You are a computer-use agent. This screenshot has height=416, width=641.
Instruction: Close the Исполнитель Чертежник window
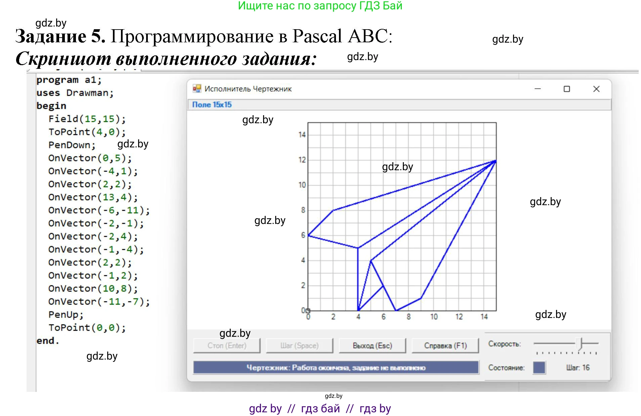[x=596, y=89]
